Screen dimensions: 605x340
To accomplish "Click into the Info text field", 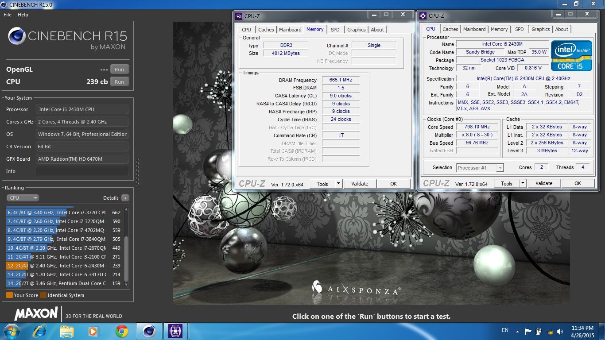I will [x=82, y=171].
